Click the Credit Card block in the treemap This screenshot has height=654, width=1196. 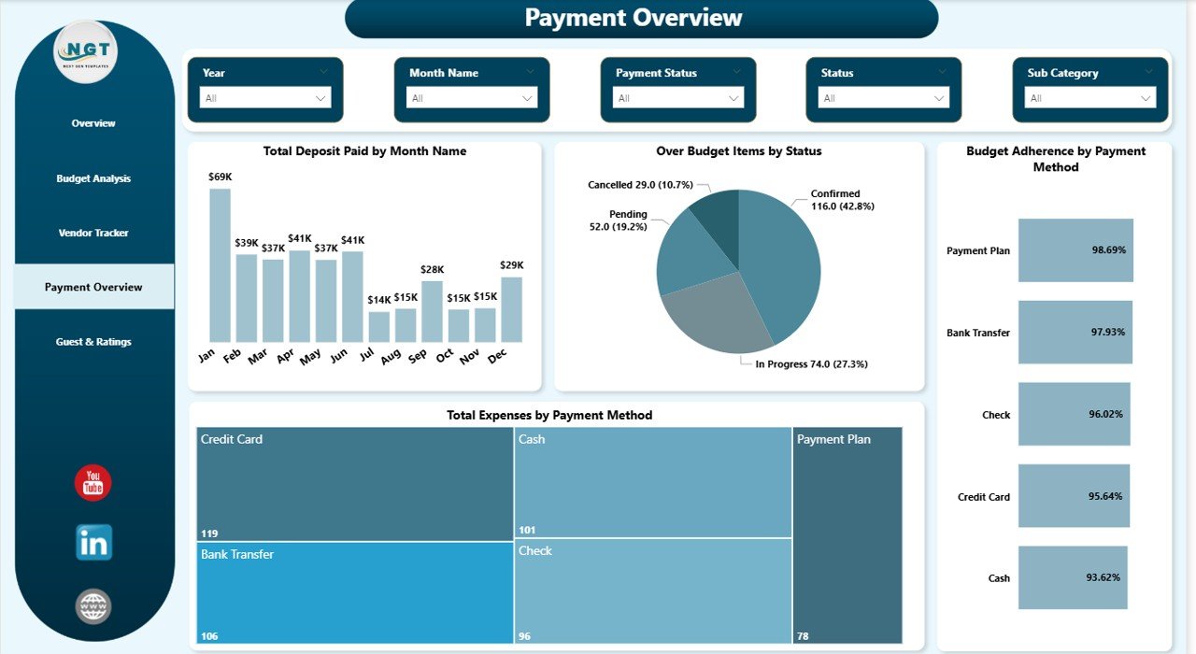(353, 478)
